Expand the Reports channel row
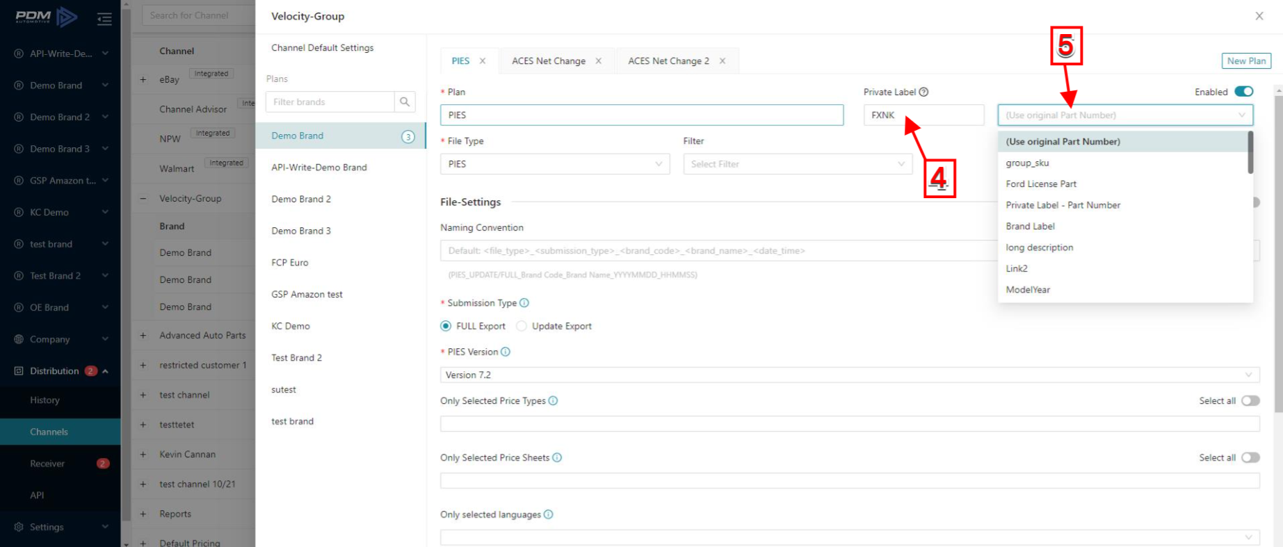The image size is (1283, 547). pos(143,514)
